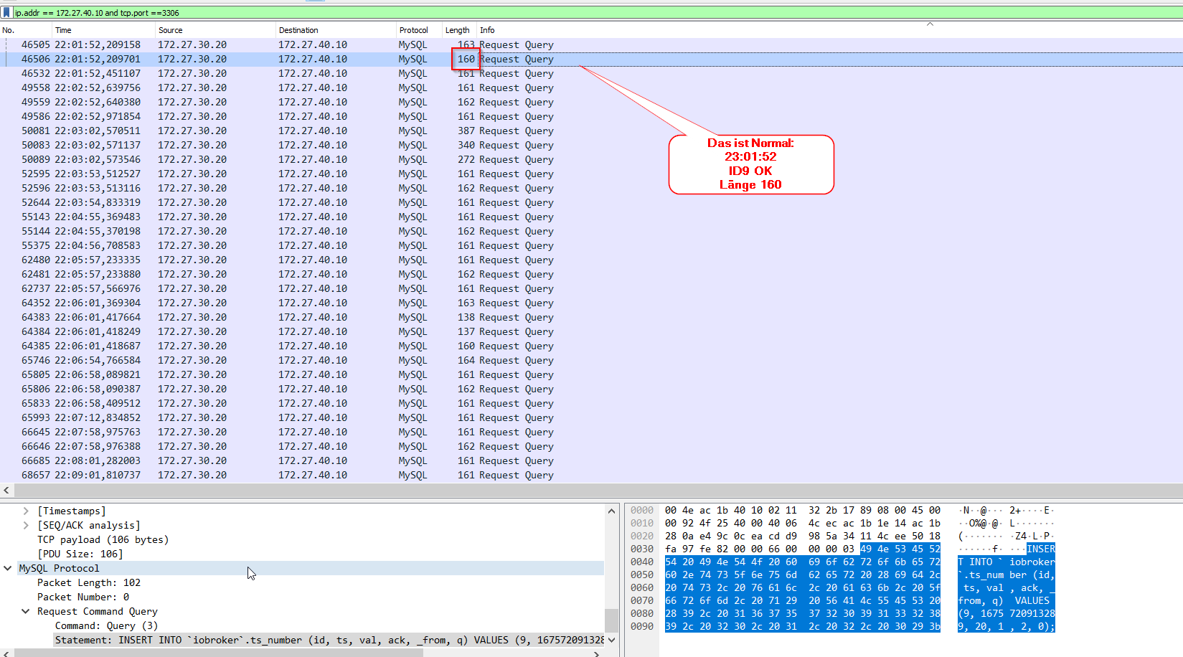
Task: Click the packet list scroll-left arrow
Action: (x=6, y=490)
